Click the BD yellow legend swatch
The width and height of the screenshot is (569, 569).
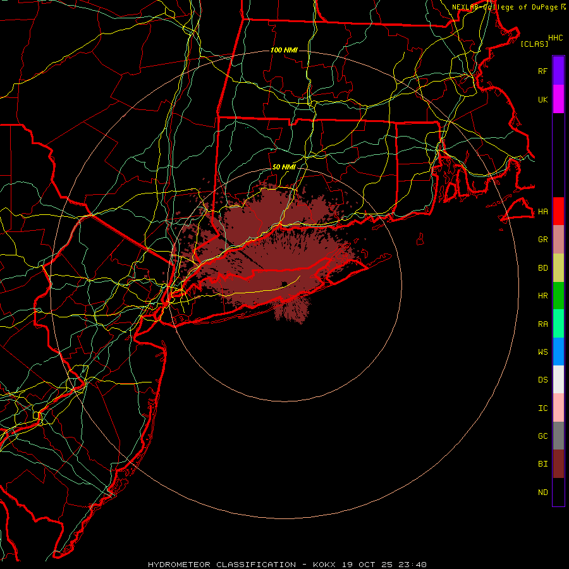tap(558, 268)
